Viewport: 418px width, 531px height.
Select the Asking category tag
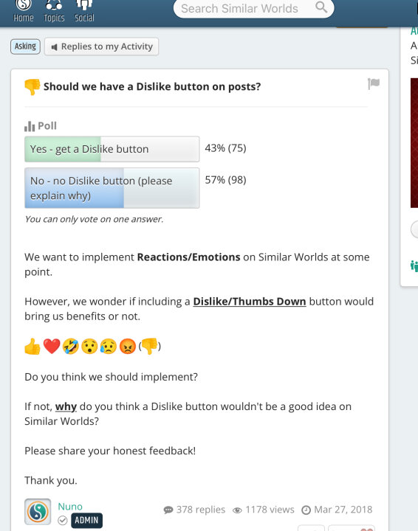tap(25, 46)
